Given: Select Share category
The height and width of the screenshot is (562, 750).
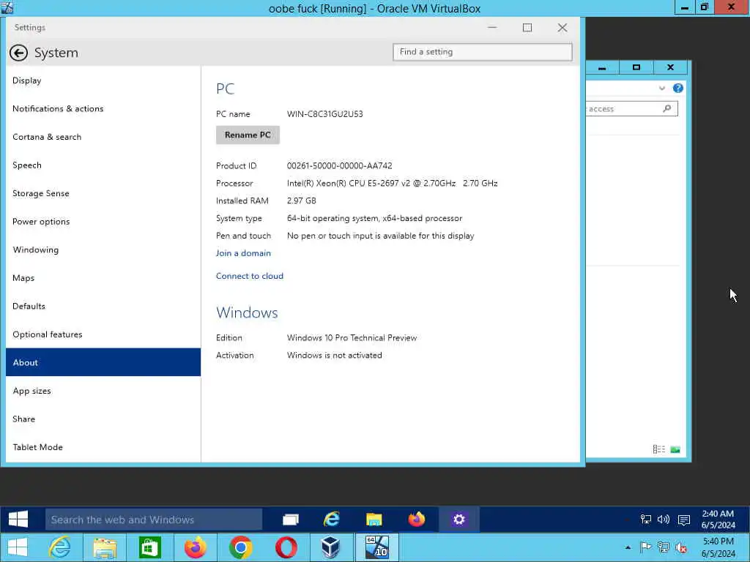Looking at the screenshot, I should click(x=103, y=419).
